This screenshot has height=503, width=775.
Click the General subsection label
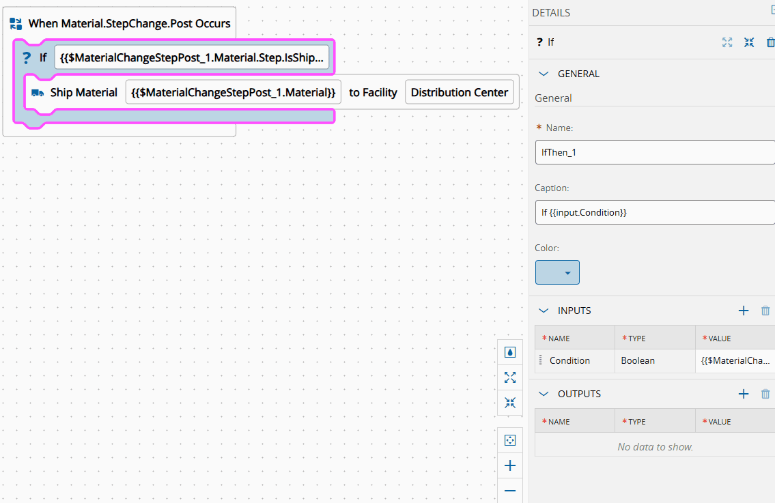553,98
